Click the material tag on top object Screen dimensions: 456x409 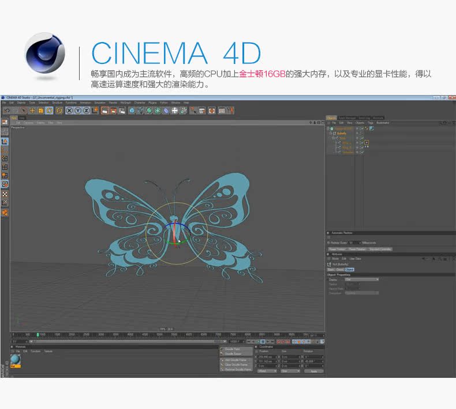[371, 128]
